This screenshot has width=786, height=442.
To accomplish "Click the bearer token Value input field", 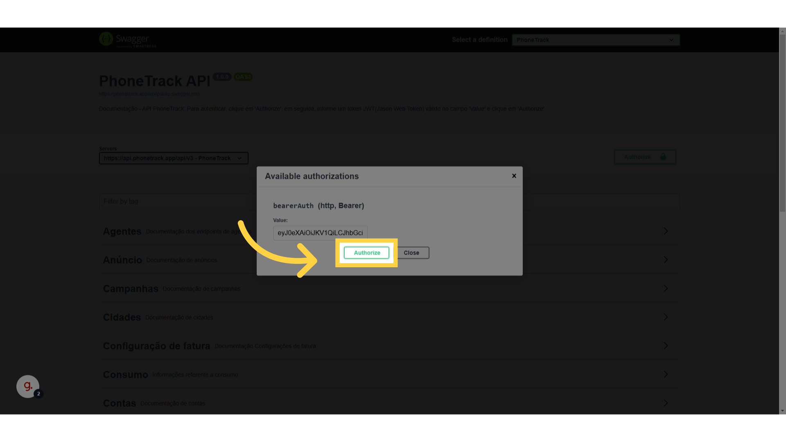I will [320, 233].
